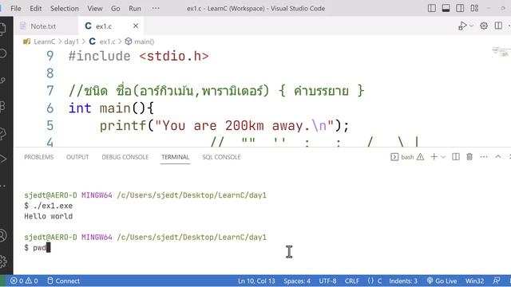Kill terminal with the trash icon
This screenshot has width=511, height=287.
pos(469,157)
